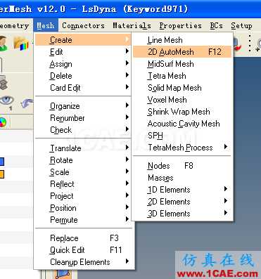Click the gray component block icon
Image resolution: width=261 pixels, height=279 pixels.
coord(4,82)
